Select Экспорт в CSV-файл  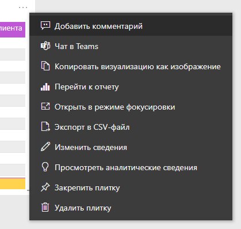click(x=131, y=127)
